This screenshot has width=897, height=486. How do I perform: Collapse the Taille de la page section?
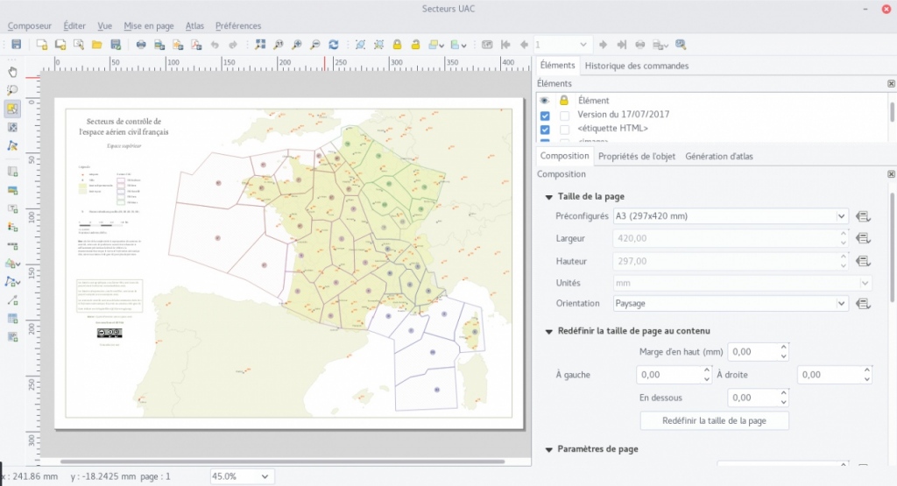coord(548,197)
